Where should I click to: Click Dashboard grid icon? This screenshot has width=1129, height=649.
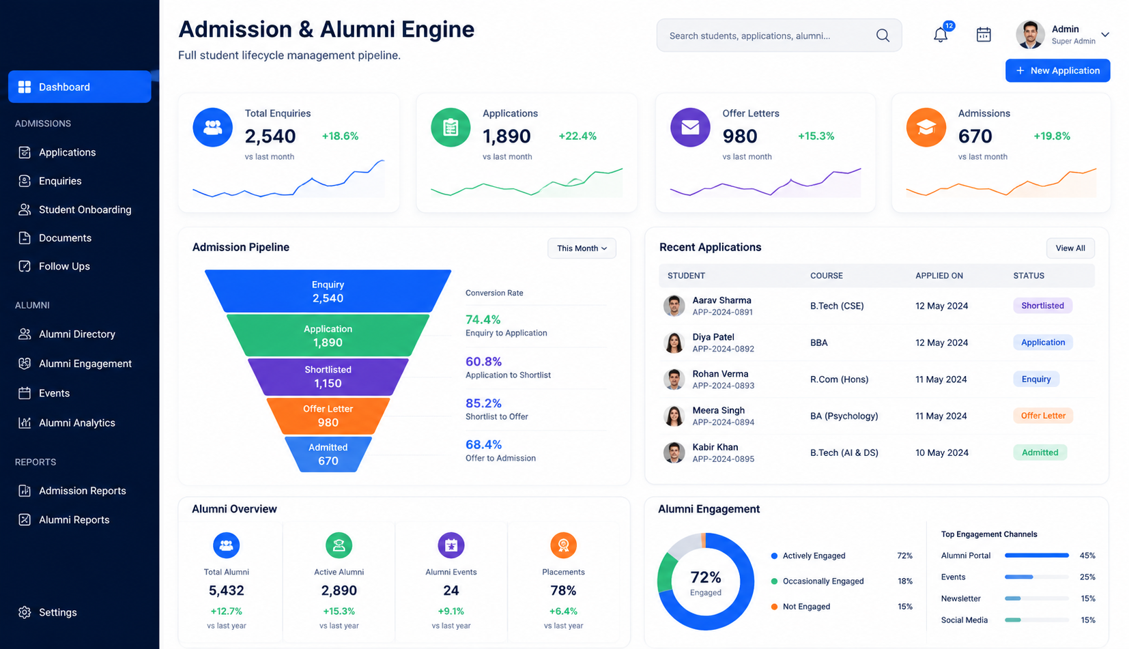25,87
